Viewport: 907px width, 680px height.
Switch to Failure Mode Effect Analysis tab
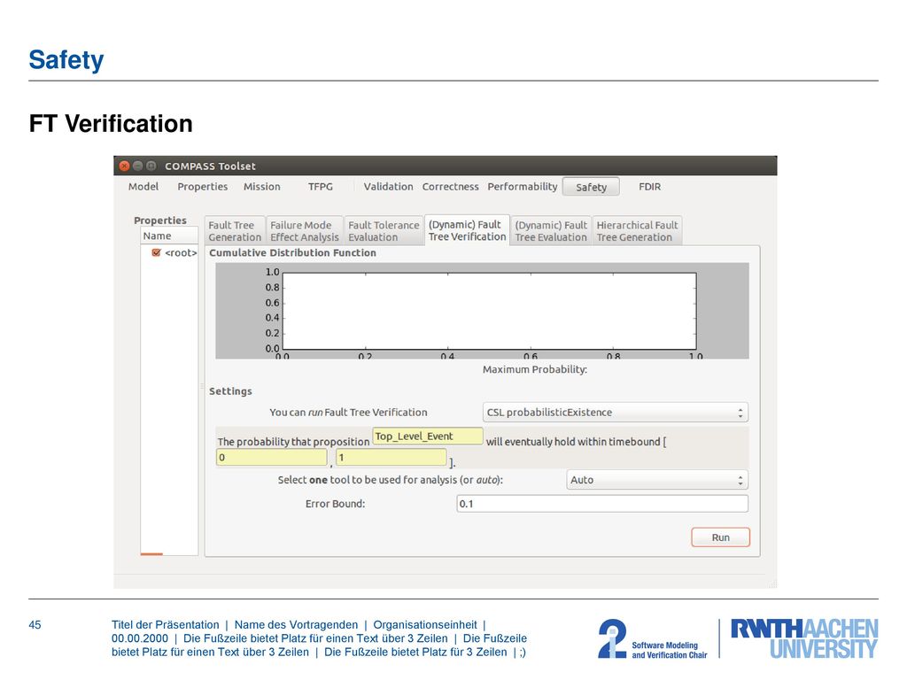point(305,231)
